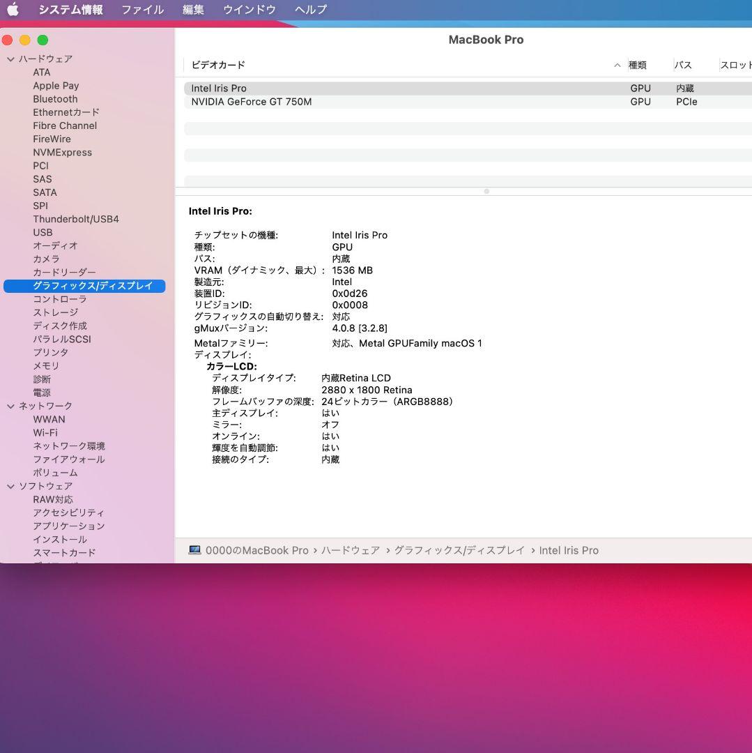This screenshot has width=752, height=753.
Task: Click the sort chevron next to ビデオカード
Action: (x=617, y=65)
